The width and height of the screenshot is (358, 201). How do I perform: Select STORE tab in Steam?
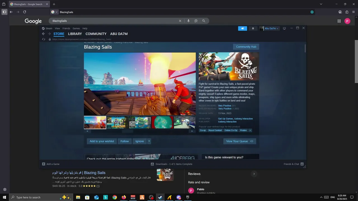[x=59, y=34]
